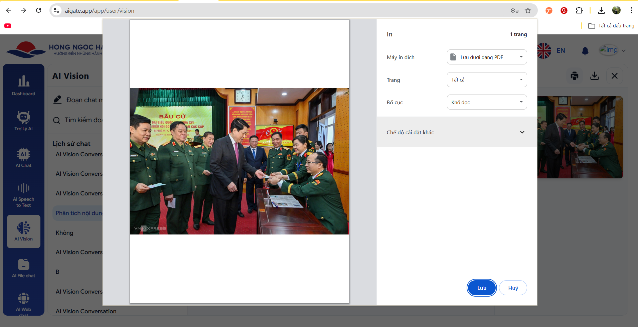
Task: Open the Dashboard sidebar icon
Action: (x=23, y=85)
